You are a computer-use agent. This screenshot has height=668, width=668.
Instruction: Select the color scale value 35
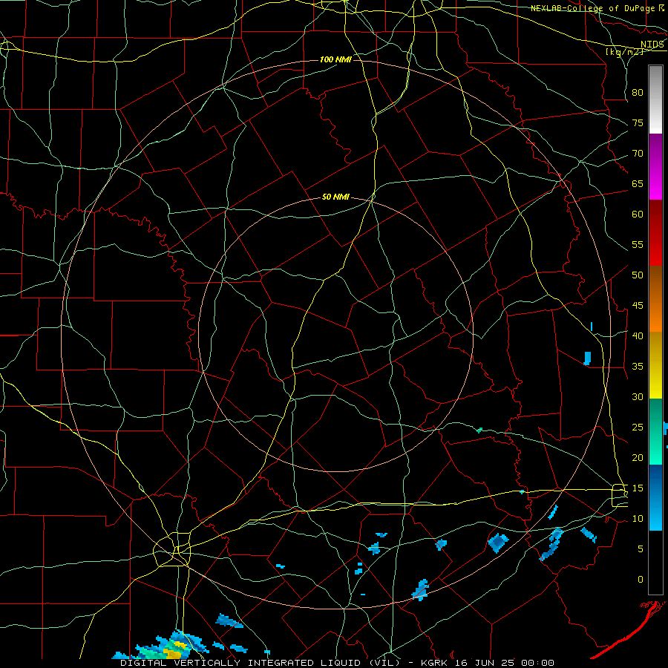click(638, 367)
